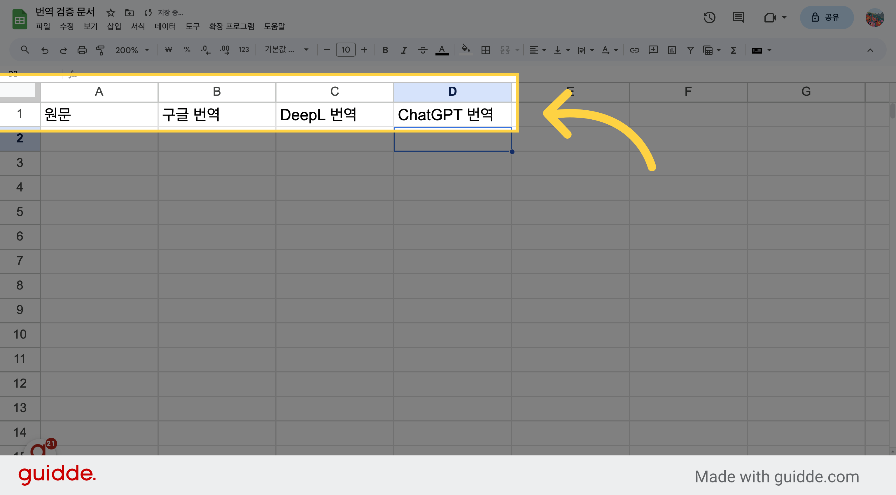
Task: Star the 번역 검증 문서 document
Action: (x=111, y=13)
